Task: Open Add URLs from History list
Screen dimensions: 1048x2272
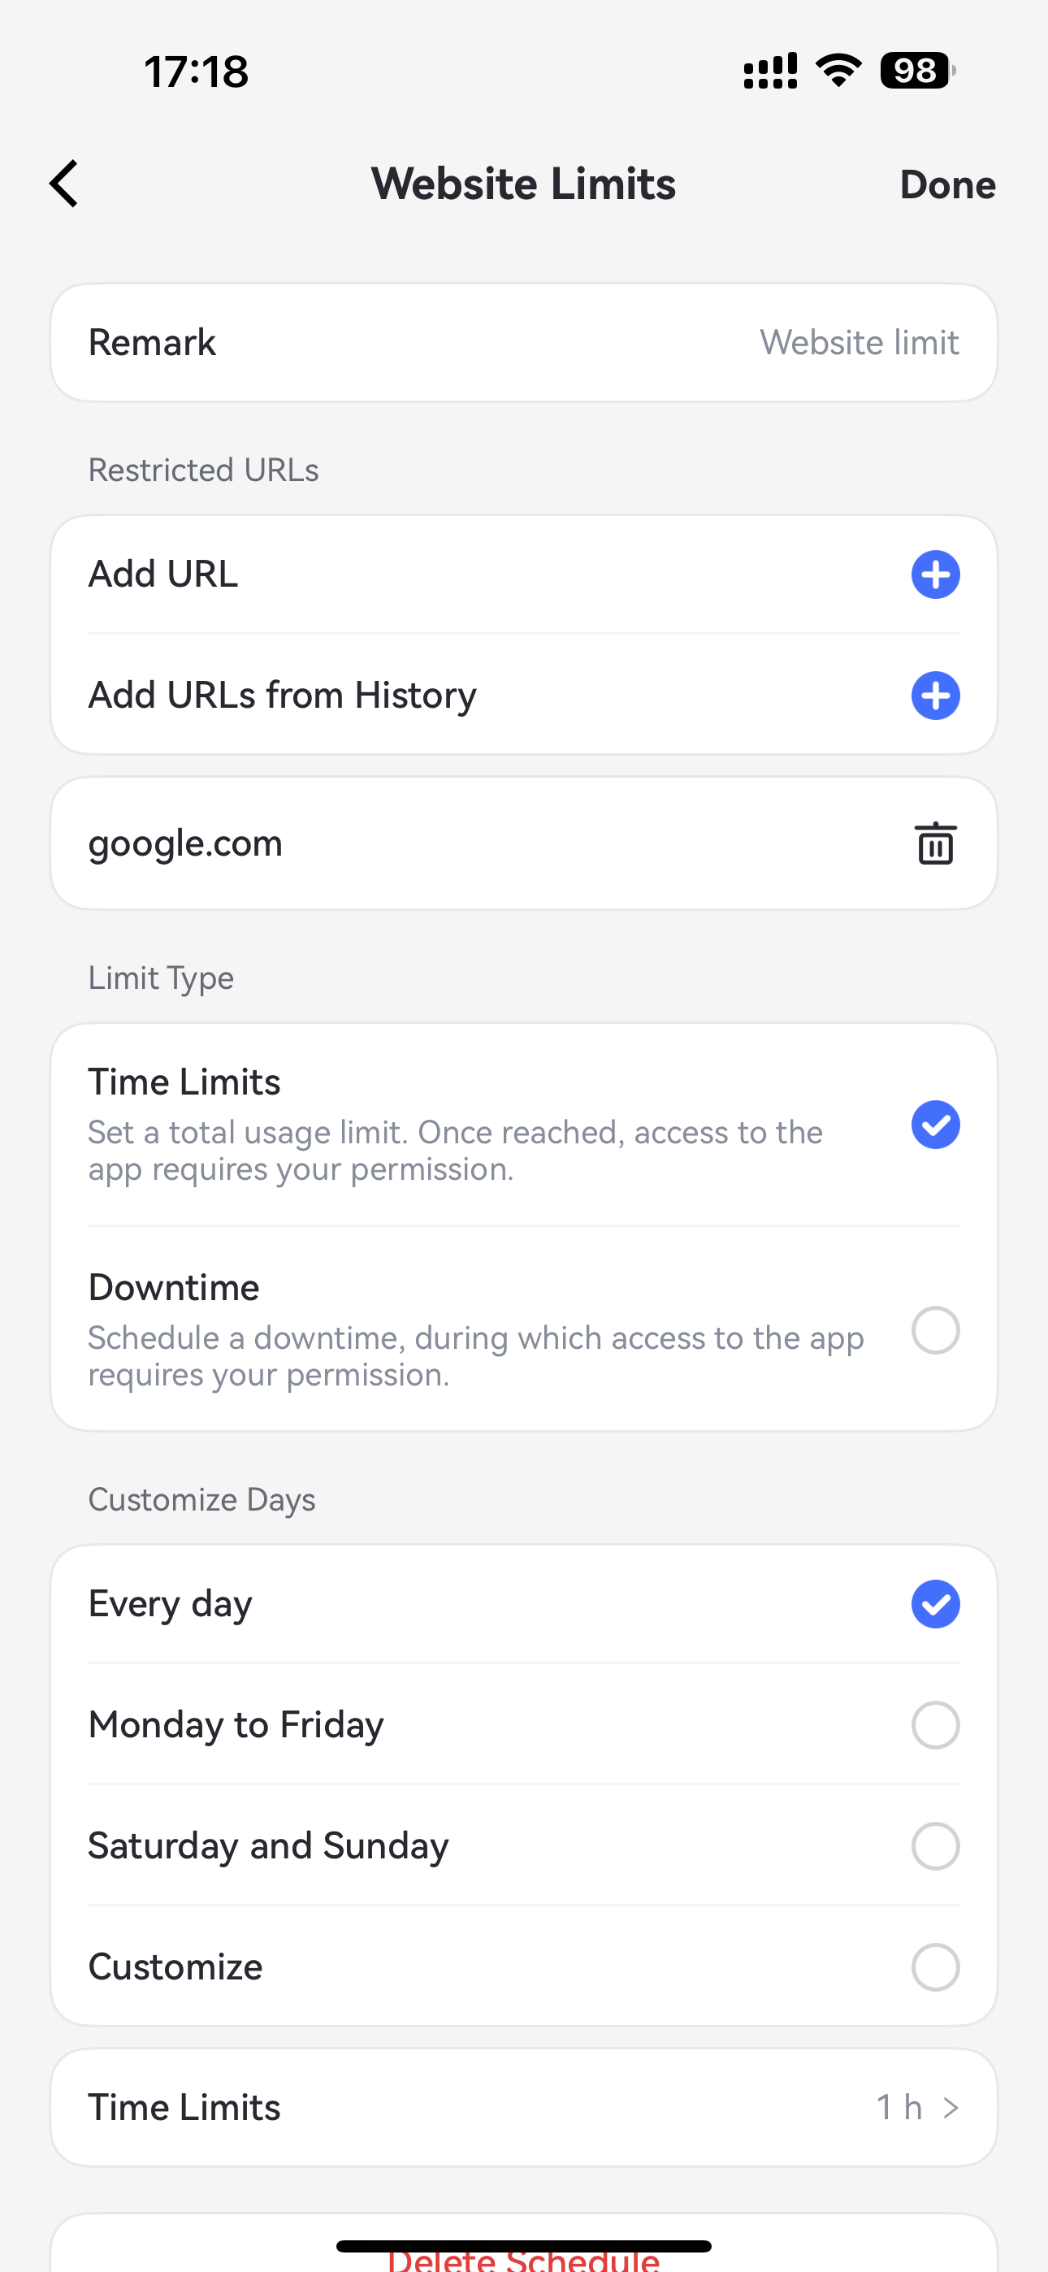Action: (282, 694)
